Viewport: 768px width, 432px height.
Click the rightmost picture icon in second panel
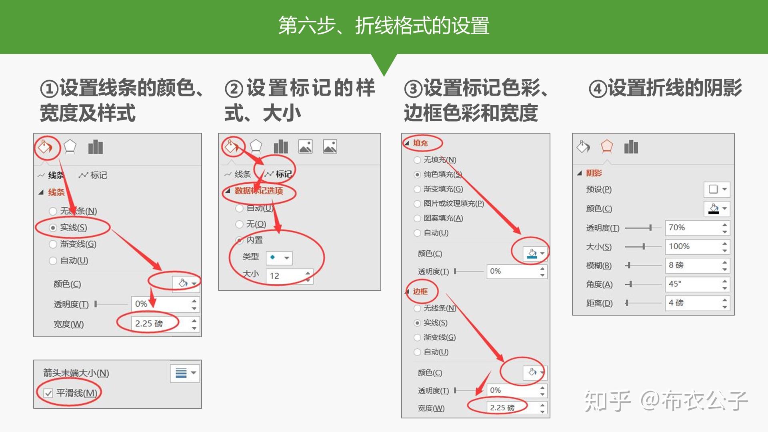click(330, 147)
